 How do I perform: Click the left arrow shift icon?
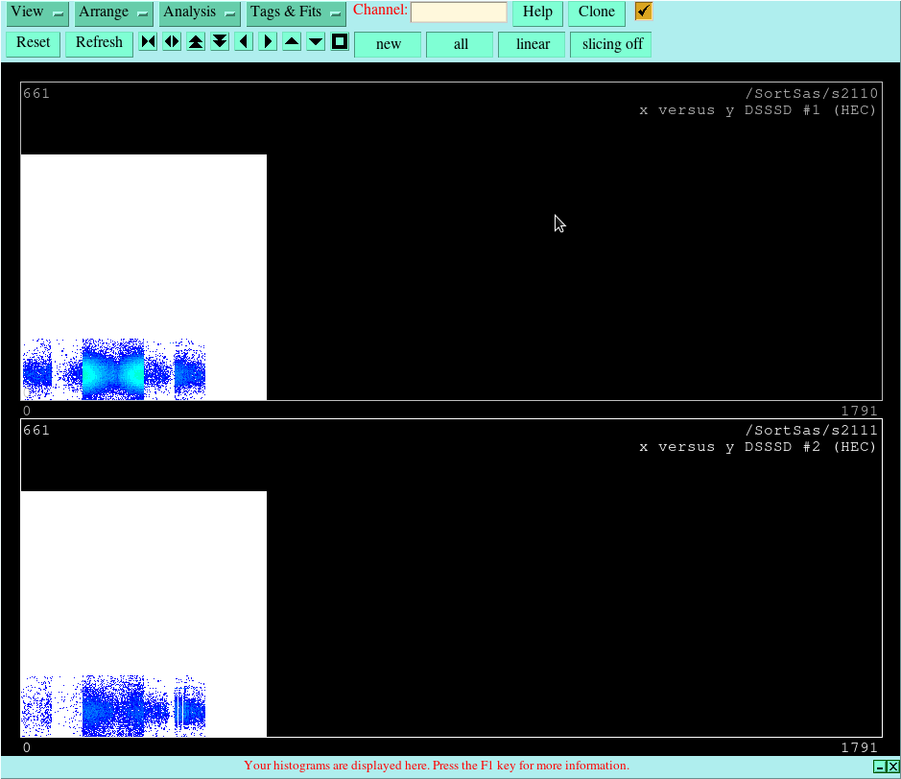[245, 41]
